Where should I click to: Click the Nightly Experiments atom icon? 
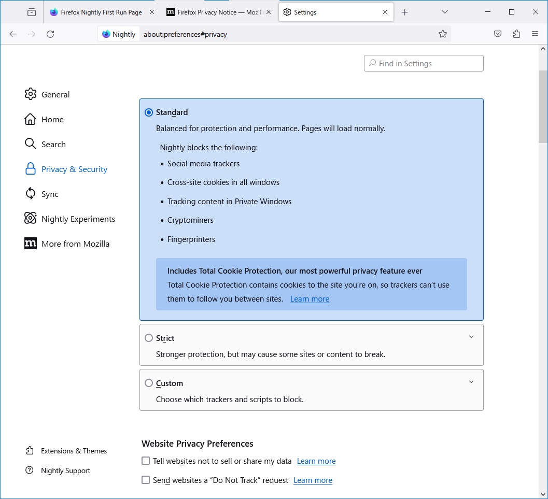(31, 218)
